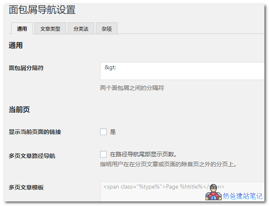
Task: Click the 是 checkbox label
Action: [113, 132]
